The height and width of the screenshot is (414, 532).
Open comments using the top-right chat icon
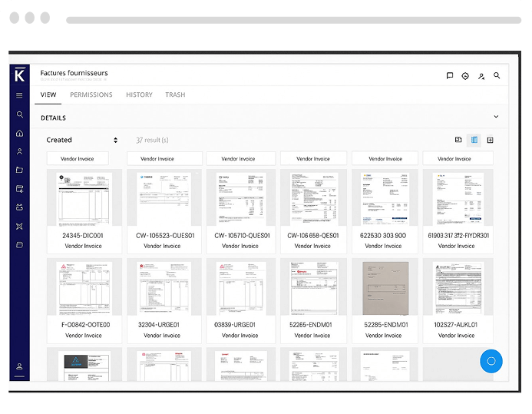450,75
